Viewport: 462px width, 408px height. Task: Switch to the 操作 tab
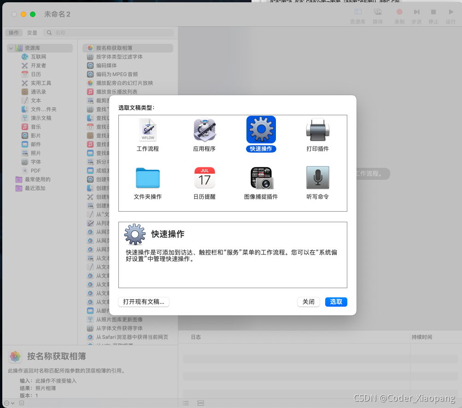[13, 33]
